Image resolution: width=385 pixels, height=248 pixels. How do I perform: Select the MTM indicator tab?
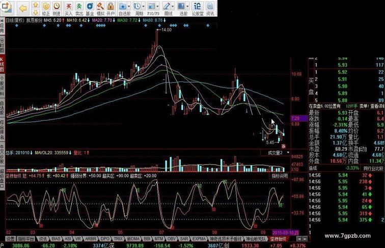[x=158, y=239]
